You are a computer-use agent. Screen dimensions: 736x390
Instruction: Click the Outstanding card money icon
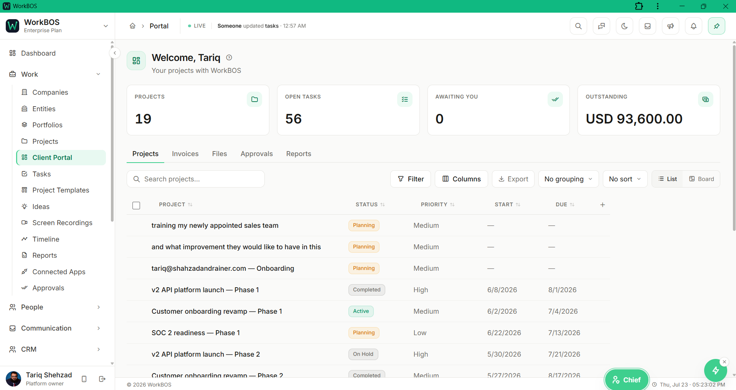point(705,99)
